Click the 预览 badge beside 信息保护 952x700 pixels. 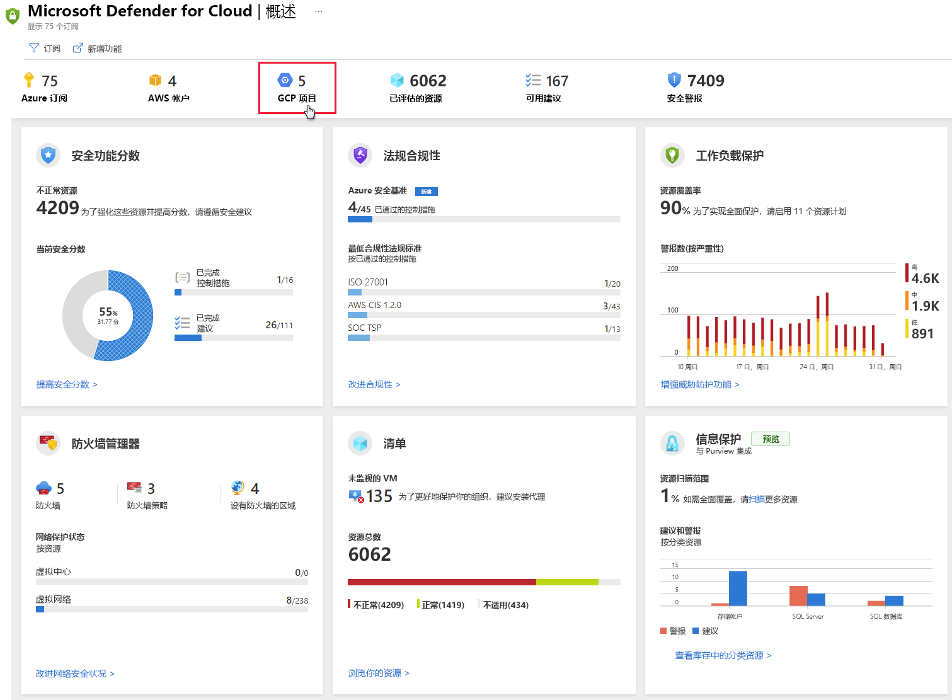(771, 439)
